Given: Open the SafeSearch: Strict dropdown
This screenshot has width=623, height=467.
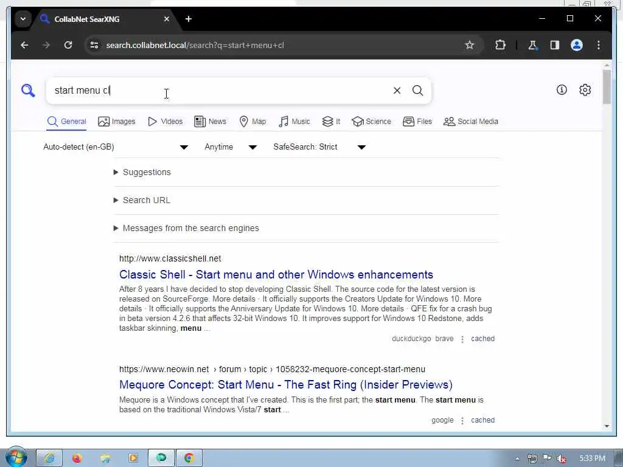Looking at the screenshot, I should 319,147.
